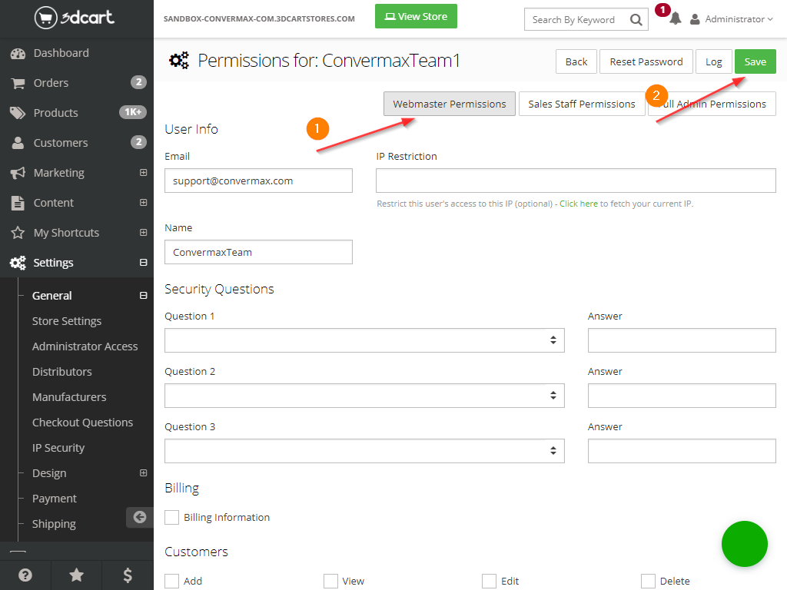Screen dimensions: 787x590
Task: Click the Customers count badge 2
Action: 138,142
